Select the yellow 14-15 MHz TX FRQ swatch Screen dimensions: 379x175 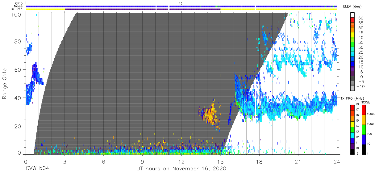(x=353, y=124)
